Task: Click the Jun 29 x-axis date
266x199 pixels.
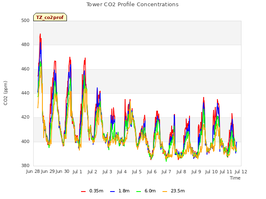Action: tap(48, 172)
